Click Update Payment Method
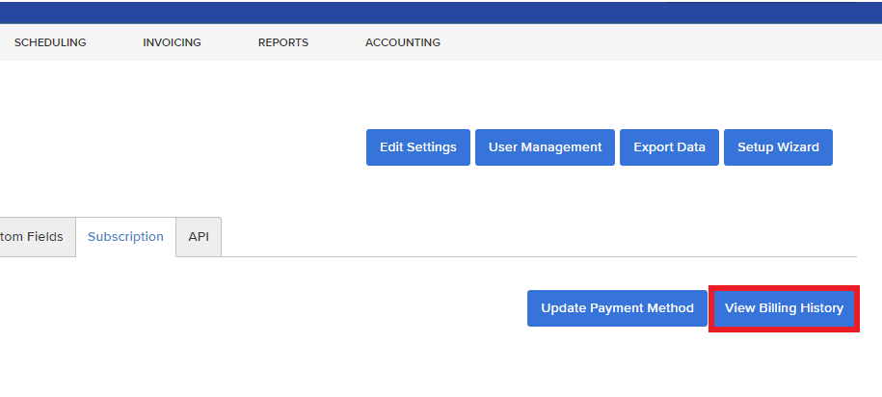Screen dimensions: 882x397 tap(617, 308)
